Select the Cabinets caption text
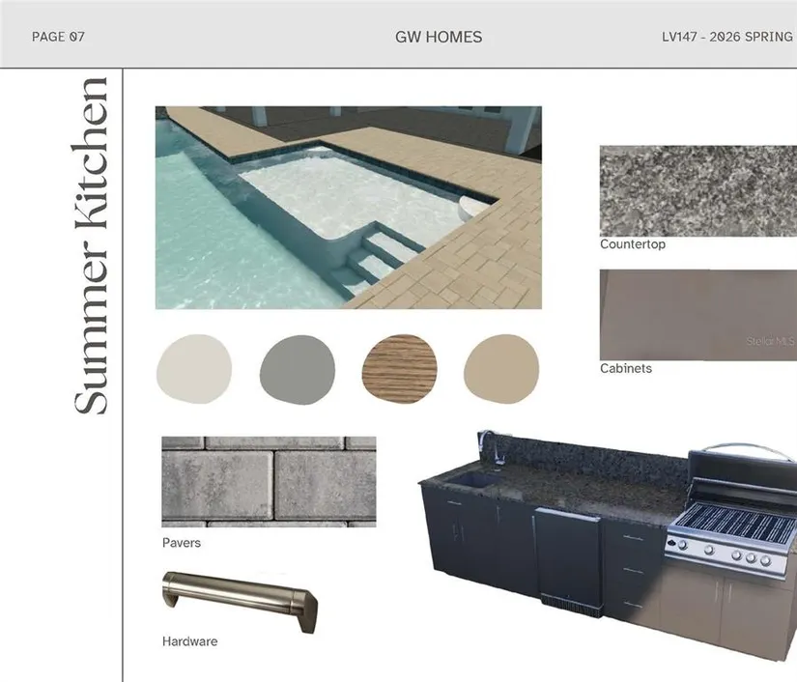The width and height of the screenshot is (797, 682). pyautogui.click(x=625, y=368)
